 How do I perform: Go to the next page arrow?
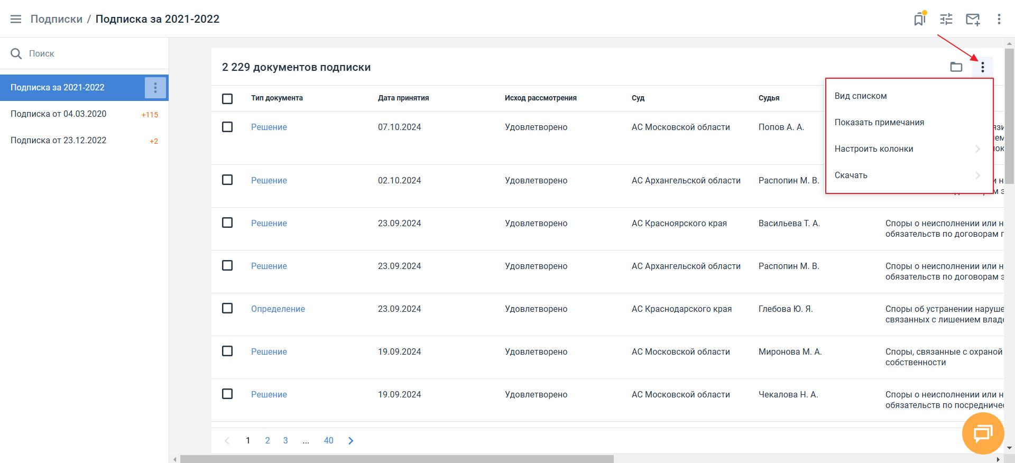350,441
